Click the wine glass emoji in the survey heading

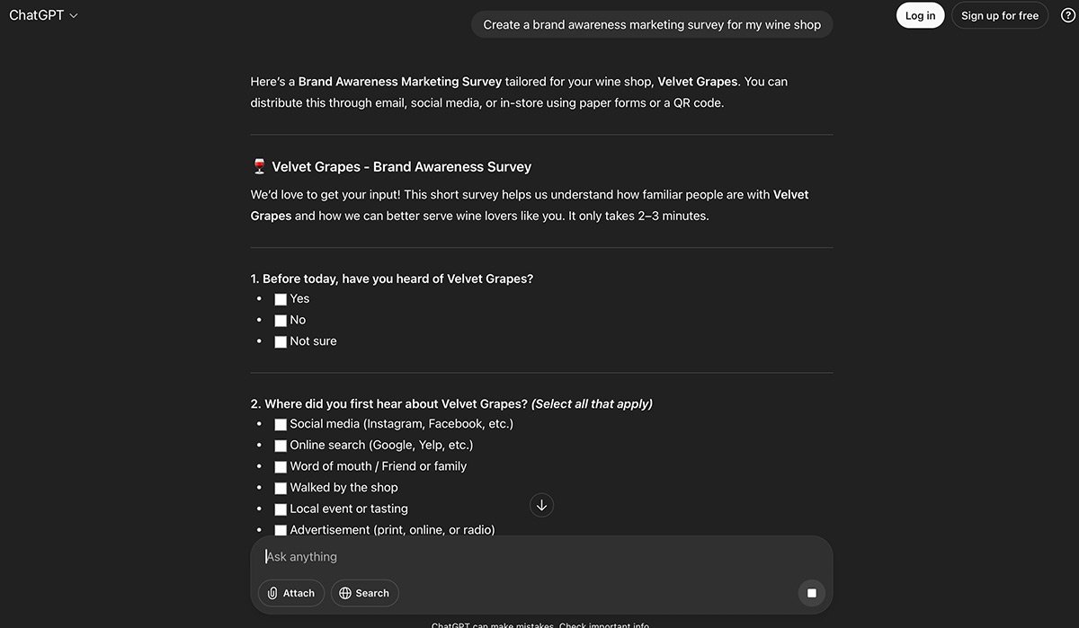pos(259,166)
